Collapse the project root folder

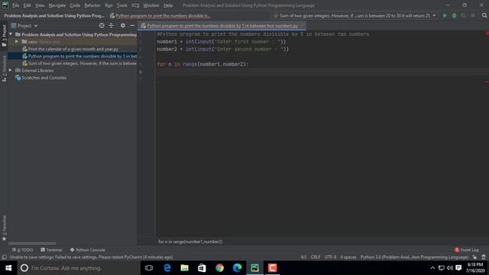(11, 34)
